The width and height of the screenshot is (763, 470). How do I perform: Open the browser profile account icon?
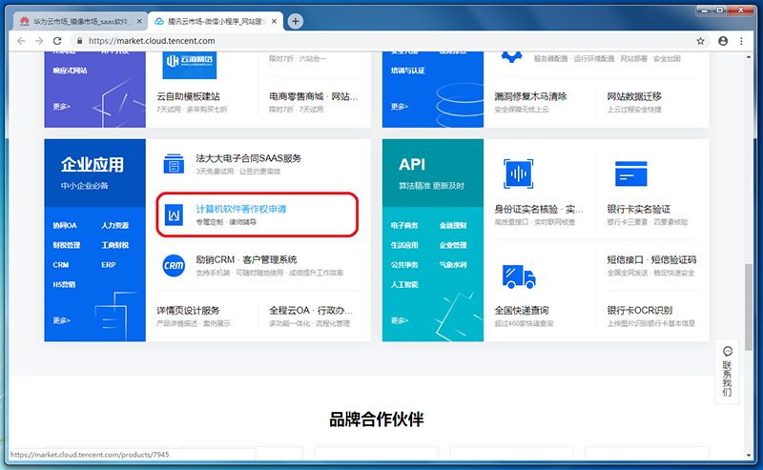point(723,41)
